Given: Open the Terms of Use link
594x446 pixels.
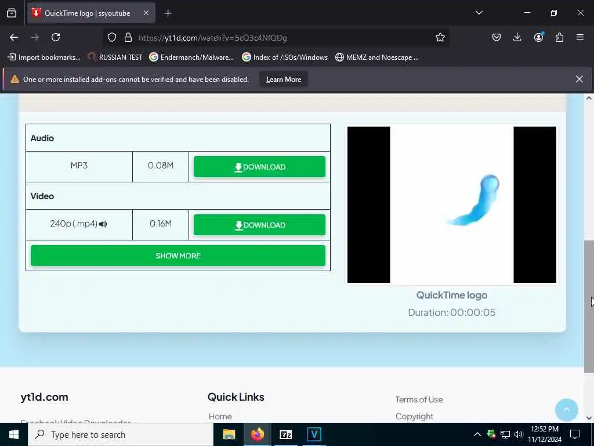Looking at the screenshot, I should [419, 400].
